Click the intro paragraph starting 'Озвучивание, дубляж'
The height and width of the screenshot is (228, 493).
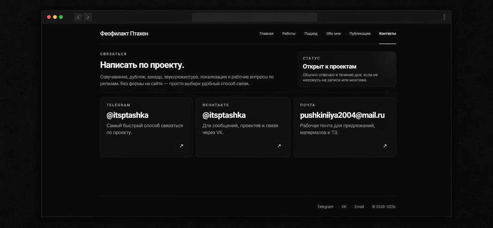click(187, 80)
